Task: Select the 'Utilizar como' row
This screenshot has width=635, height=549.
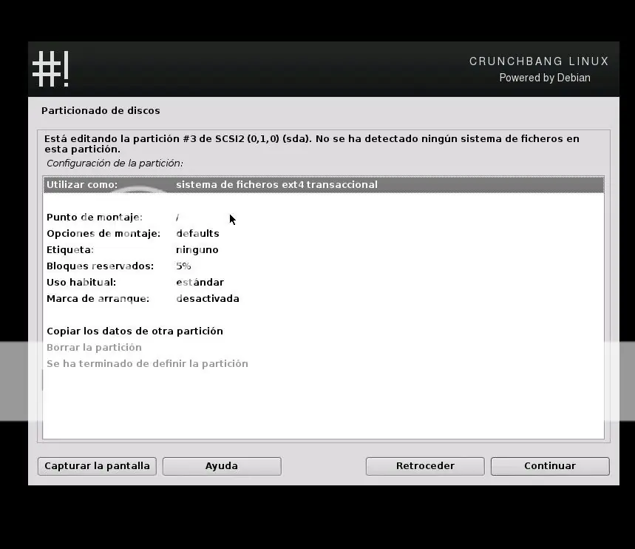Action: coord(324,184)
